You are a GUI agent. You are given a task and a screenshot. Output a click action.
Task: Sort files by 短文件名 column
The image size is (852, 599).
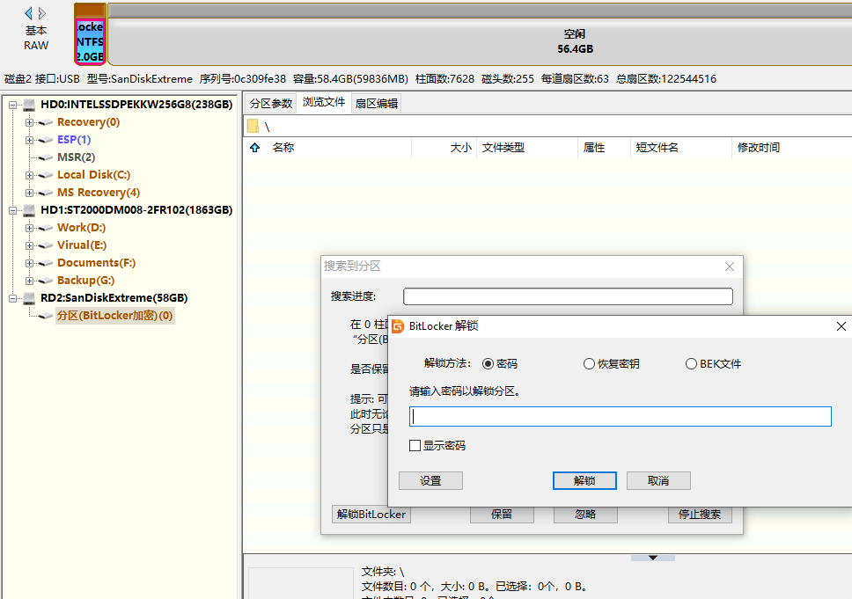click(657, 148)
